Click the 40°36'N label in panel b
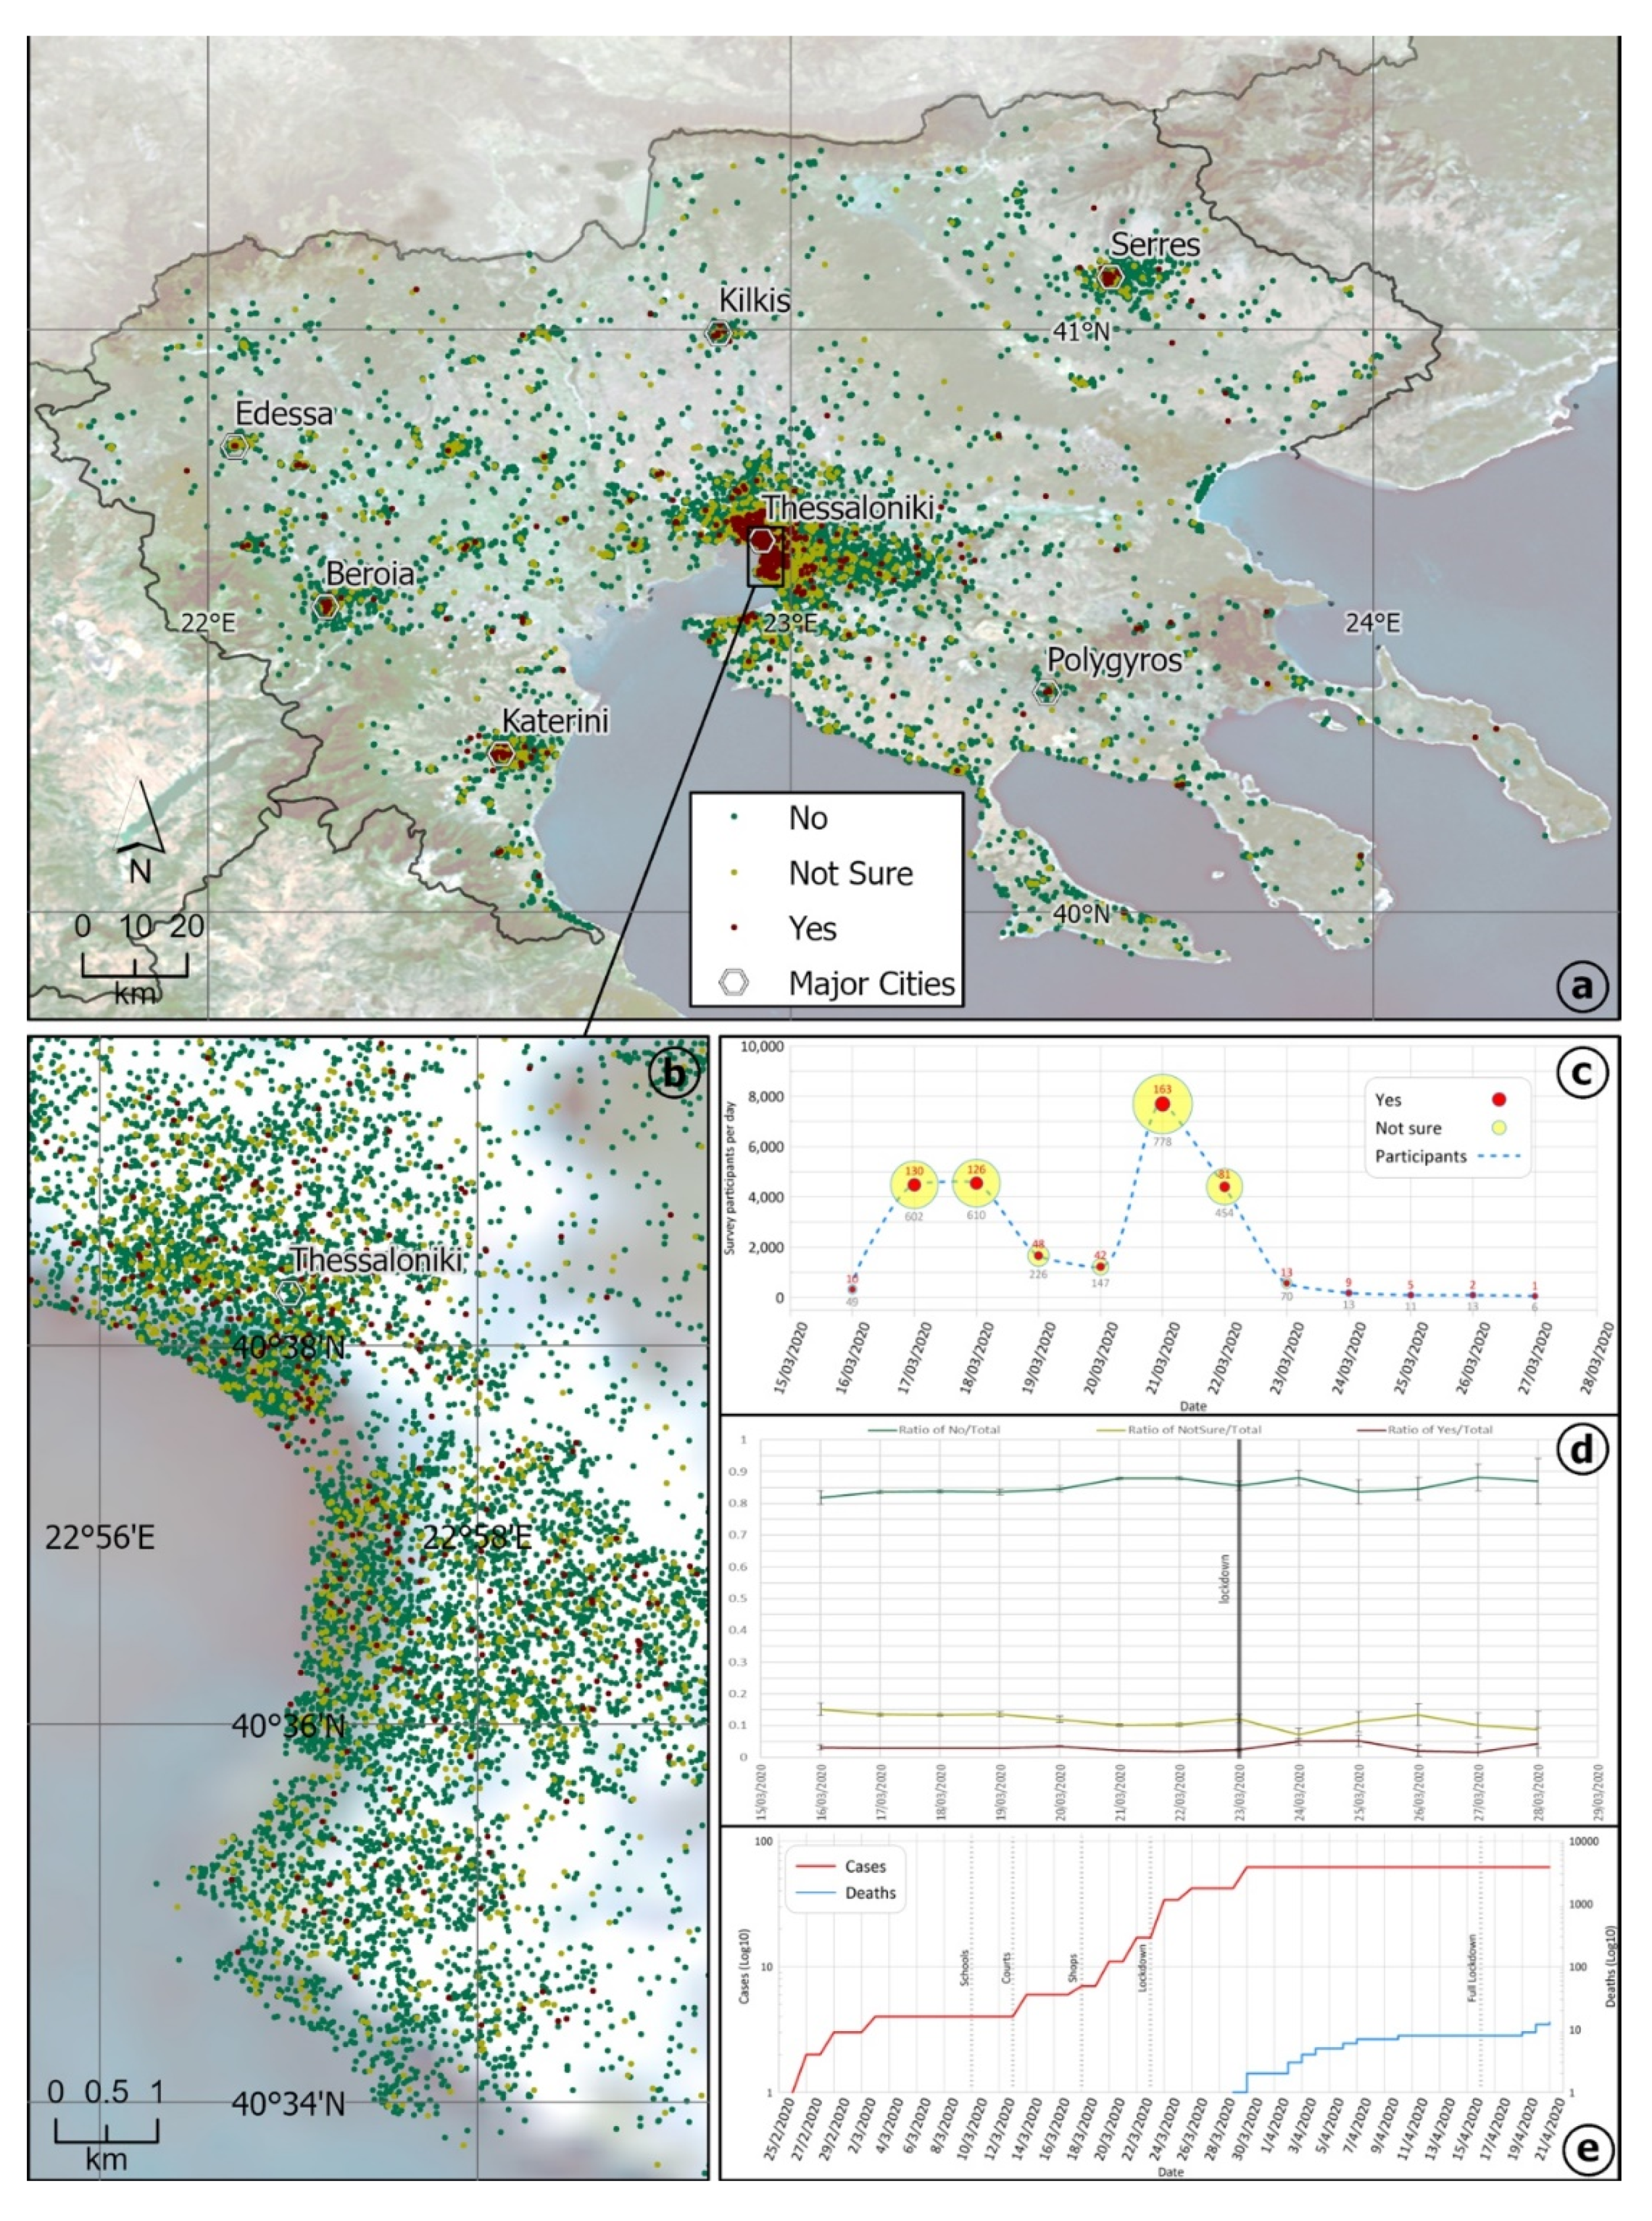Screen dimensions: 1652x2221 coord(288,1726)
